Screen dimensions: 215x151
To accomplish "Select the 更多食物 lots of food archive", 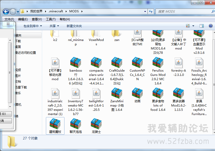I will click(158, 100).
